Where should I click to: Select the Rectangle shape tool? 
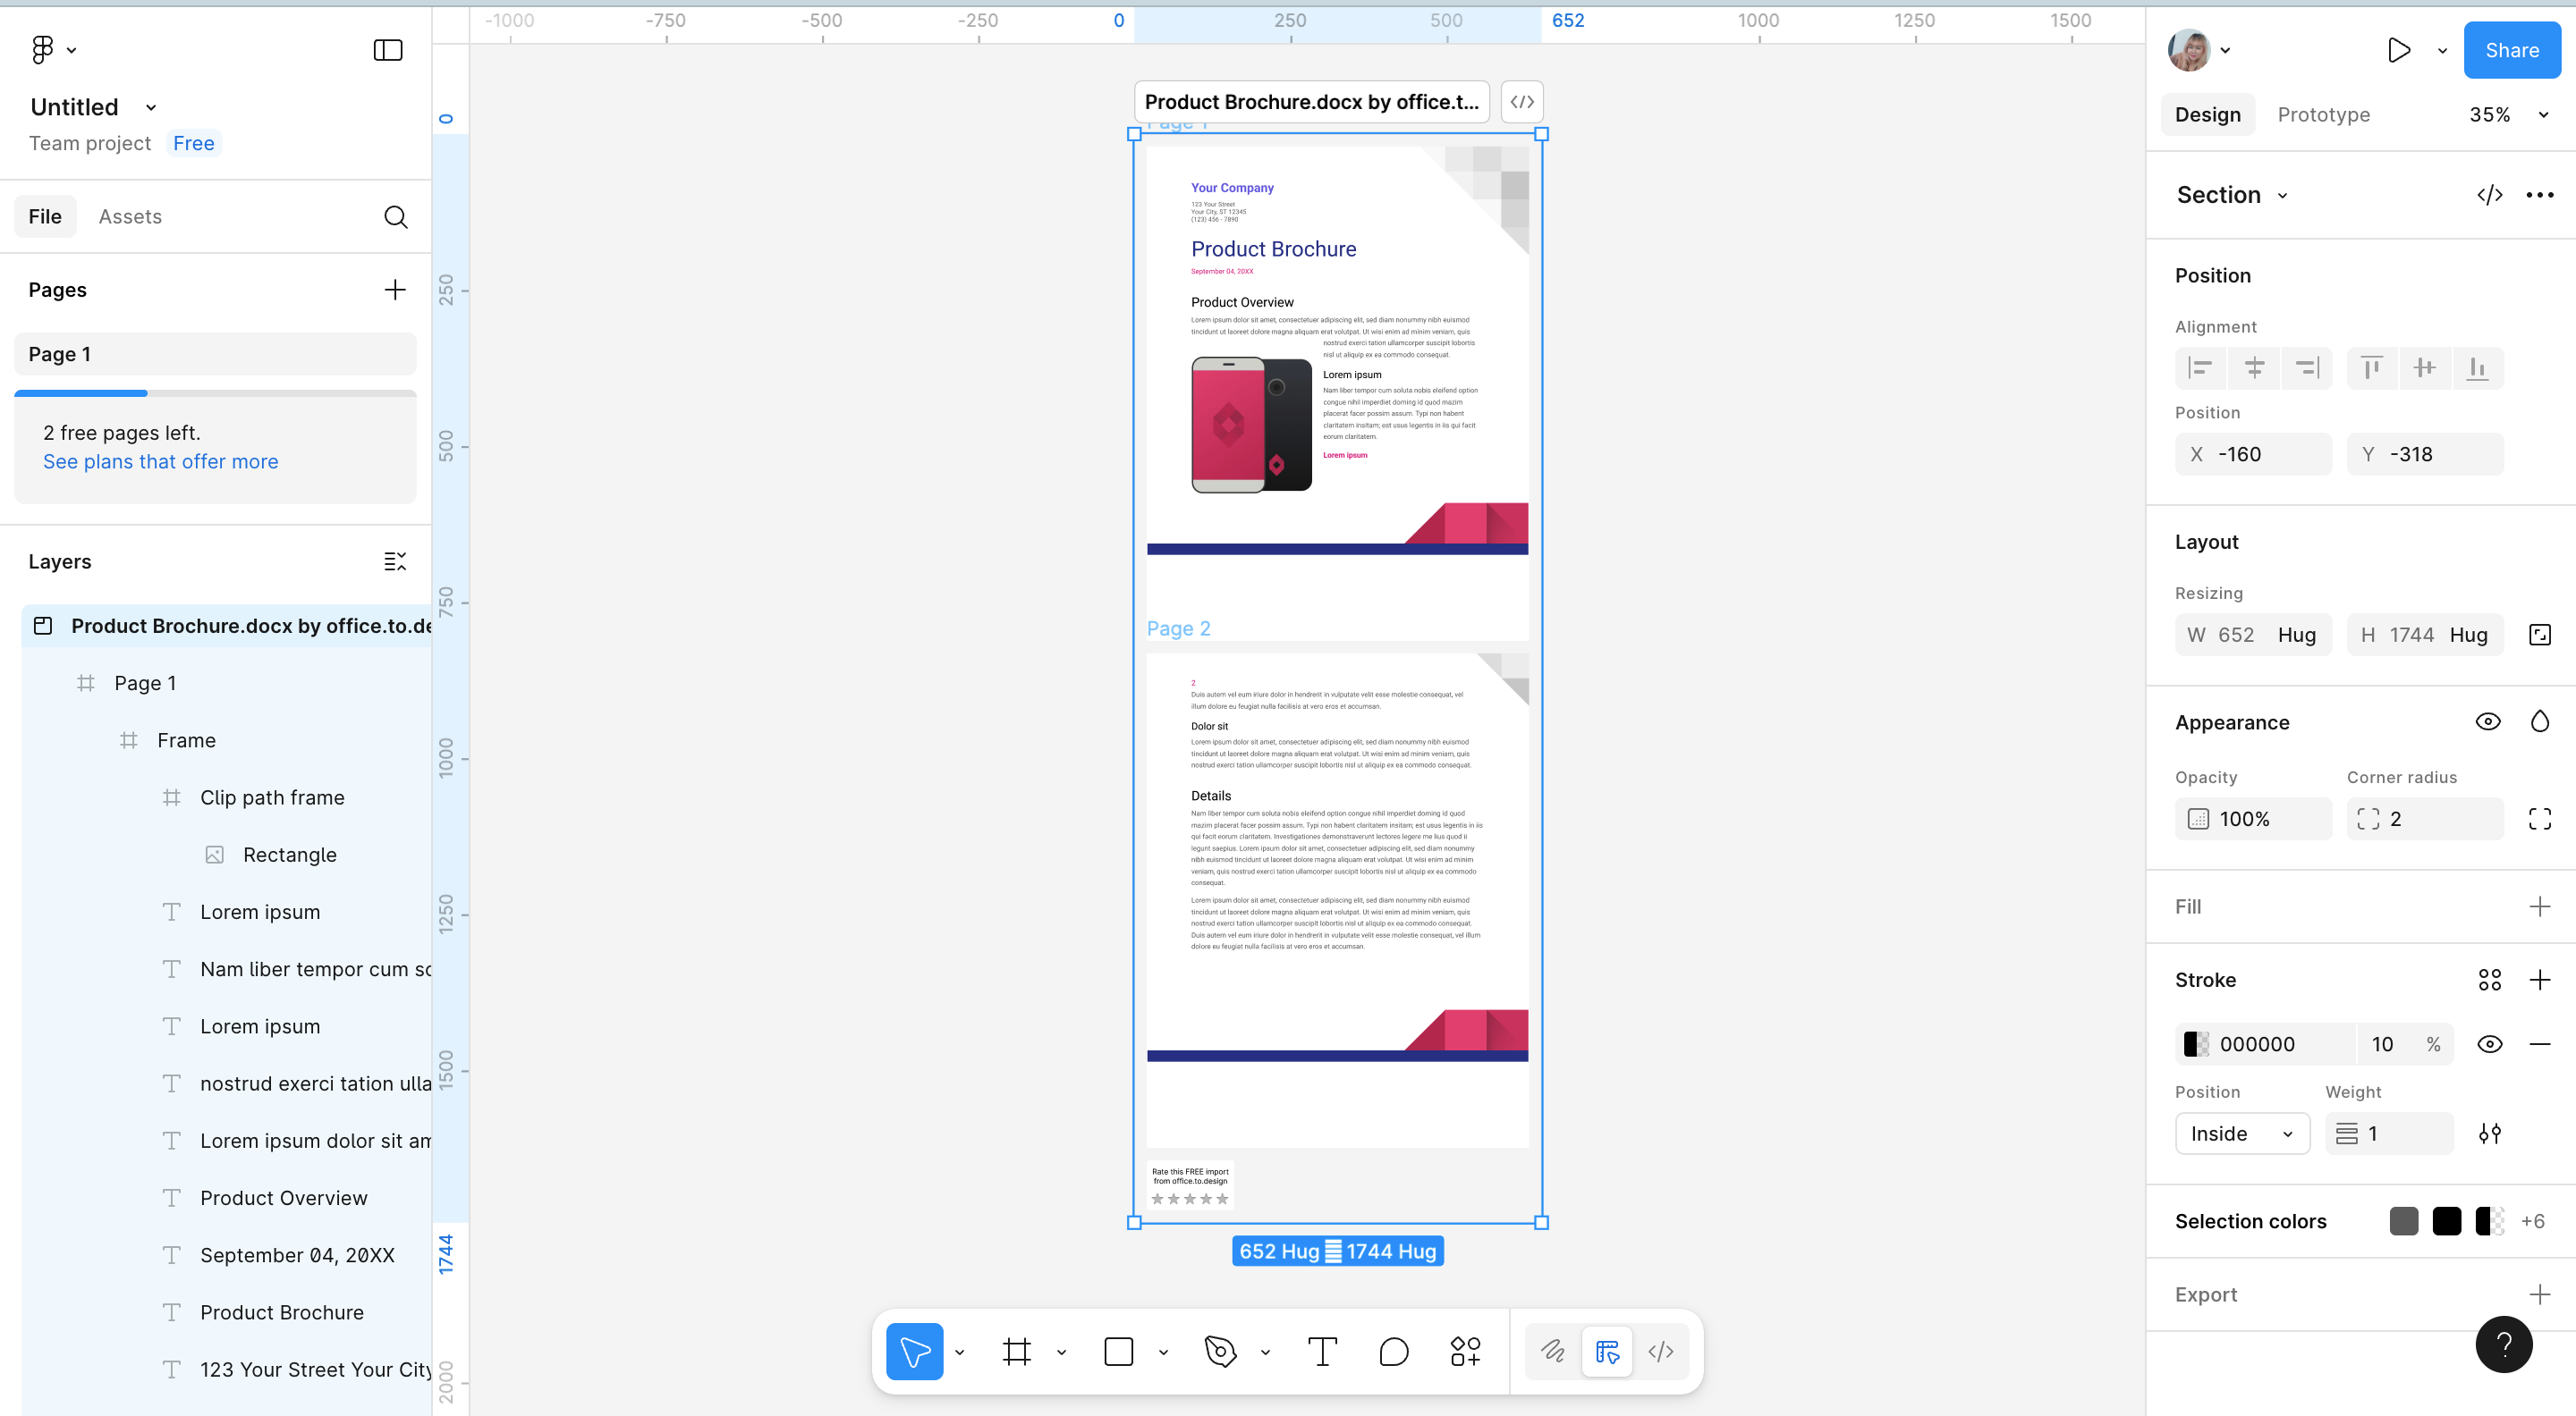pyautogui.click(x=1119, y=1351)
